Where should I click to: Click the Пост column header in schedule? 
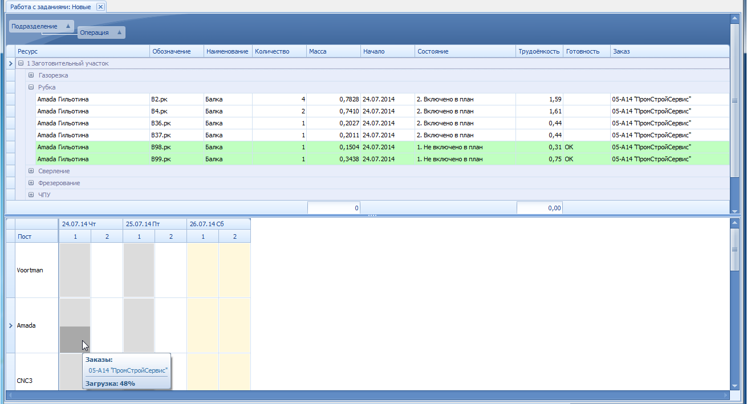[37, 236]
